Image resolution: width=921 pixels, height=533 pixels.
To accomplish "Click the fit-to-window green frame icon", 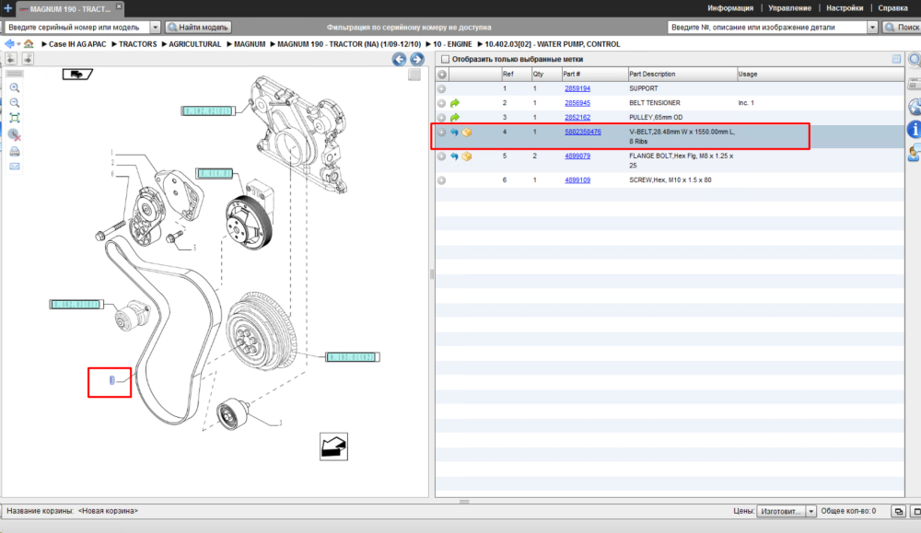I will click(x=15, y=118).
